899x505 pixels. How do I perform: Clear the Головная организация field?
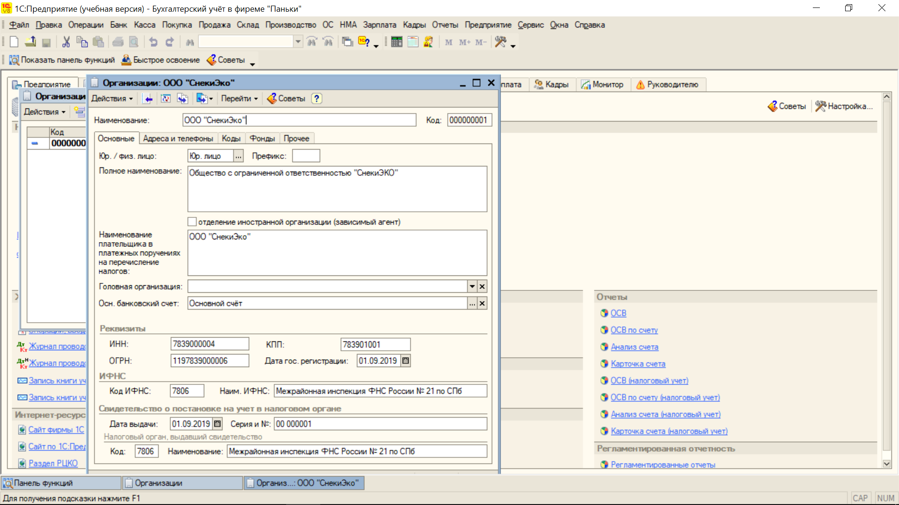[482, 286]
